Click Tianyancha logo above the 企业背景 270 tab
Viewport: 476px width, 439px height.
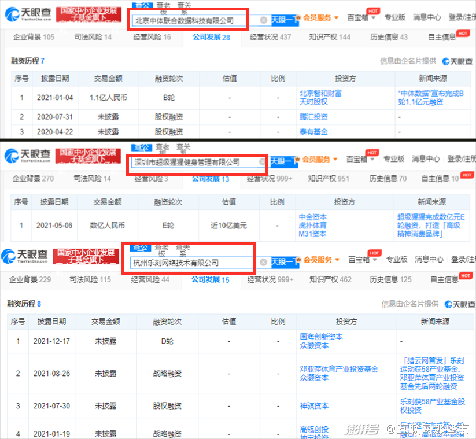pos(27,156)
